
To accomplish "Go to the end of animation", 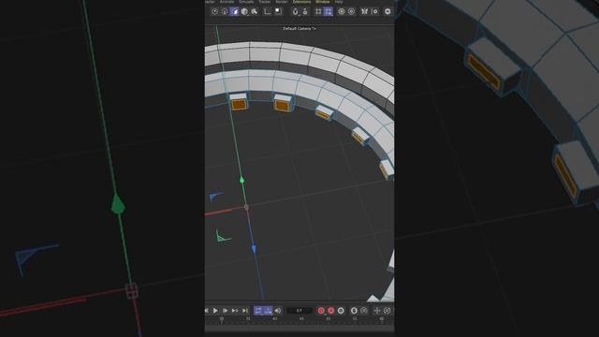I will tap(245, 311).
